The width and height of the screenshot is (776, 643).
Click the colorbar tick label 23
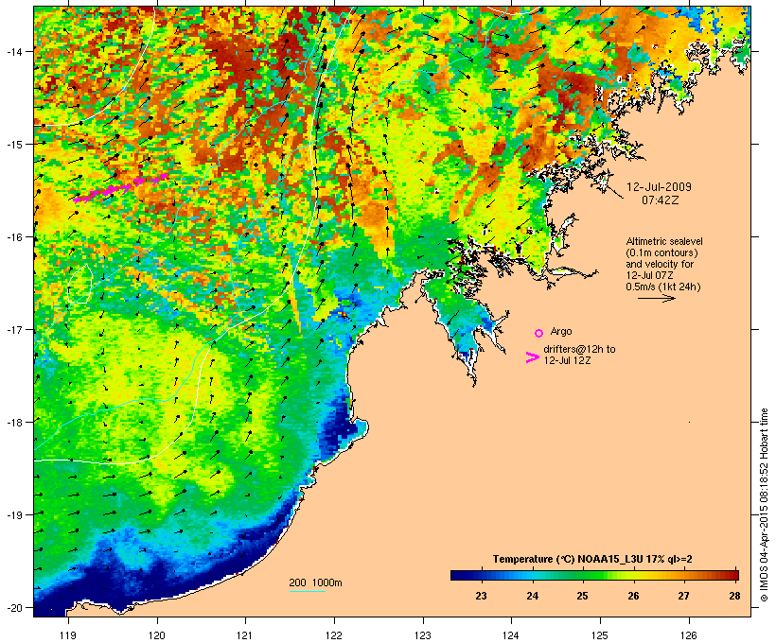pos(481,596)
